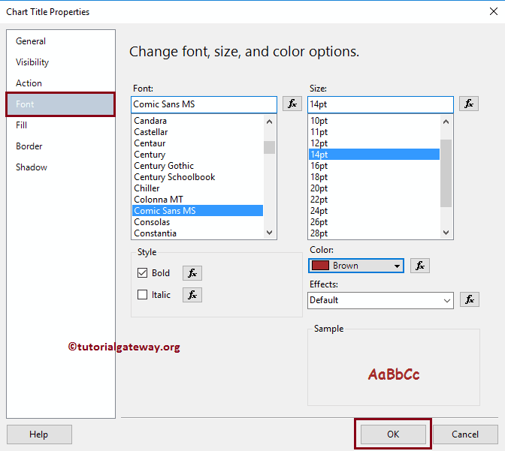The height and width of the screenshot is (451, 505).
Task: Uncheck the Bold checkbox
Action: click(x=142, y=273)
